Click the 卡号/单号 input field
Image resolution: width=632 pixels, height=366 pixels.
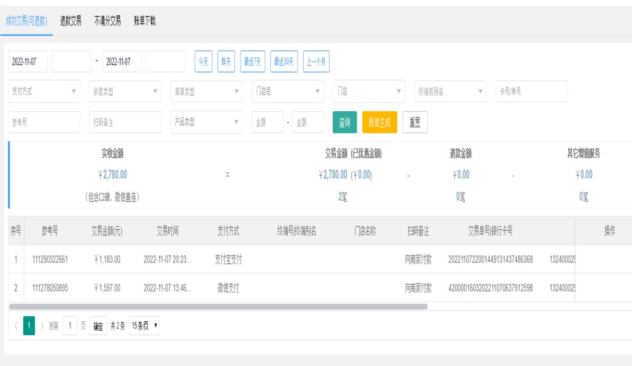(531, 91)
